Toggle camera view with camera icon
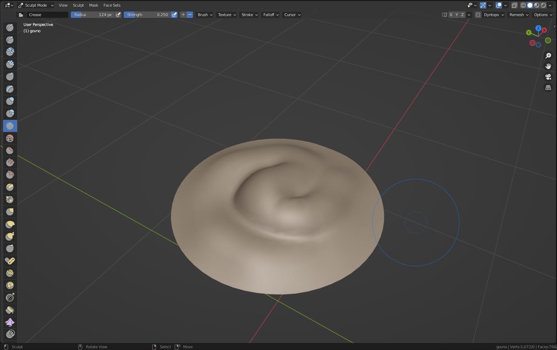 548,77
